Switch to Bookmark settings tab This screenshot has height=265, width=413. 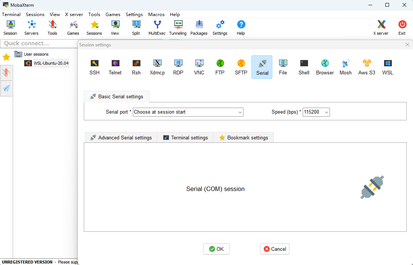pos(244,138)
